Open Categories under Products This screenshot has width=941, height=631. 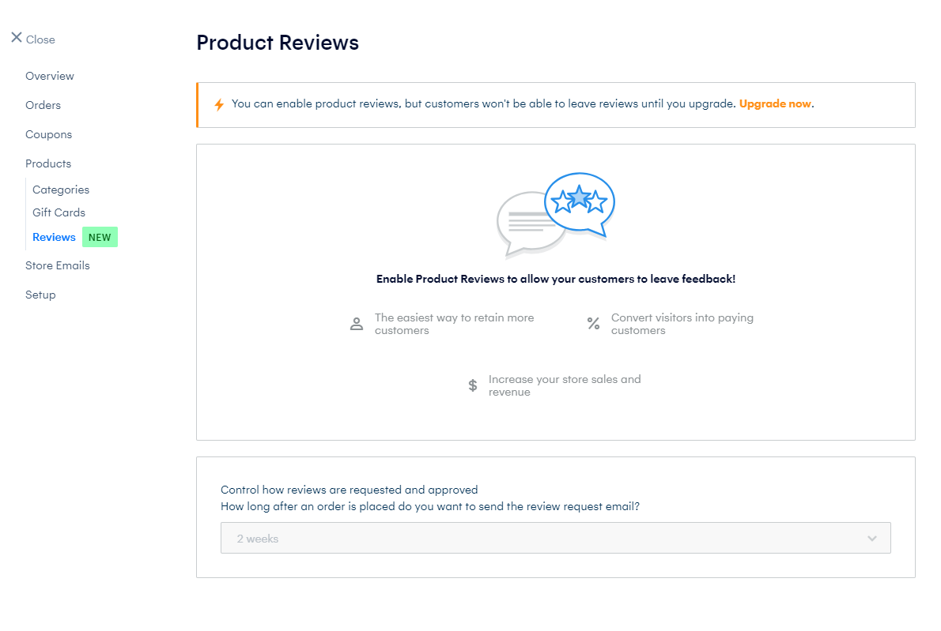(x=61, y=190)
